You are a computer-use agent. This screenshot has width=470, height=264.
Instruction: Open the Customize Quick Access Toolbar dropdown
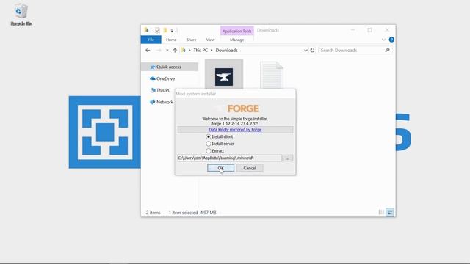(x=172, y=31)
